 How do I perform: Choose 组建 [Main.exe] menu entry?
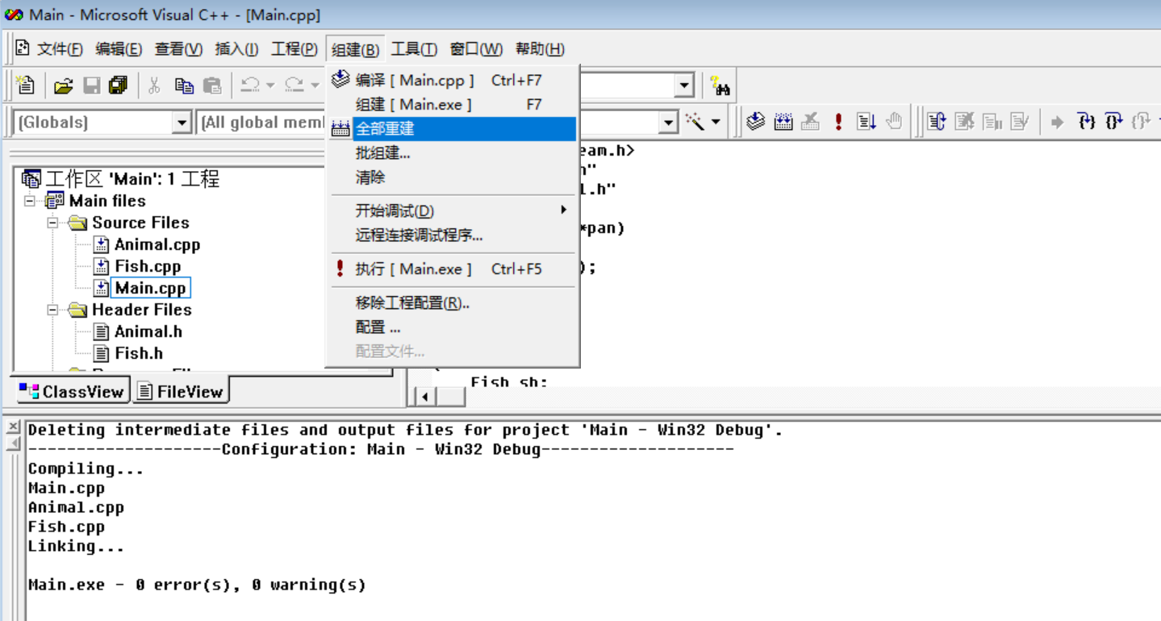click(453, 104)
